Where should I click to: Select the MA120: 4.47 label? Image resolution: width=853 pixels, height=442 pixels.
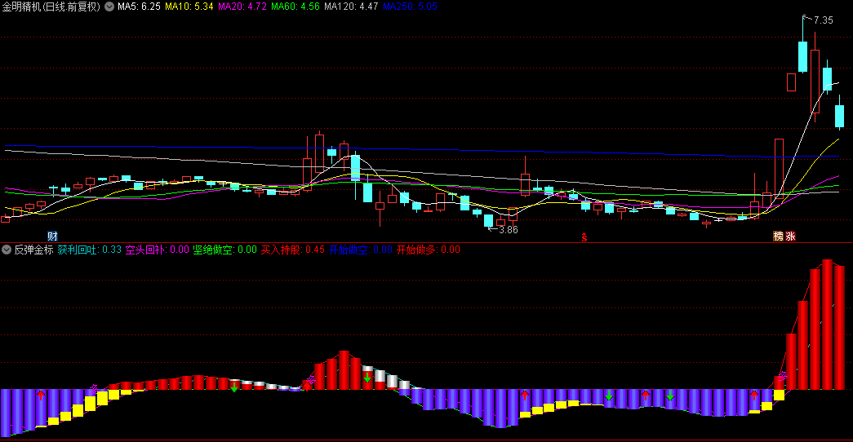tap(351, 7)
